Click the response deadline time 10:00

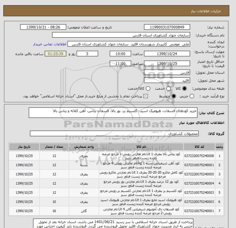[120, 54]
